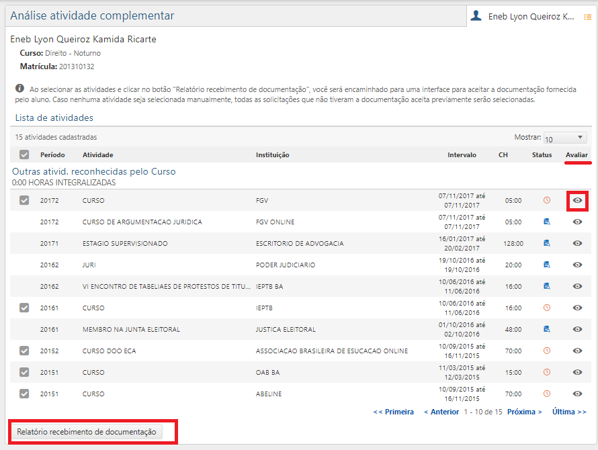Screen dimensions: 598x450
Task: Open the Mostrar results-per-page dropdown
Action: [x=565, y=136]
